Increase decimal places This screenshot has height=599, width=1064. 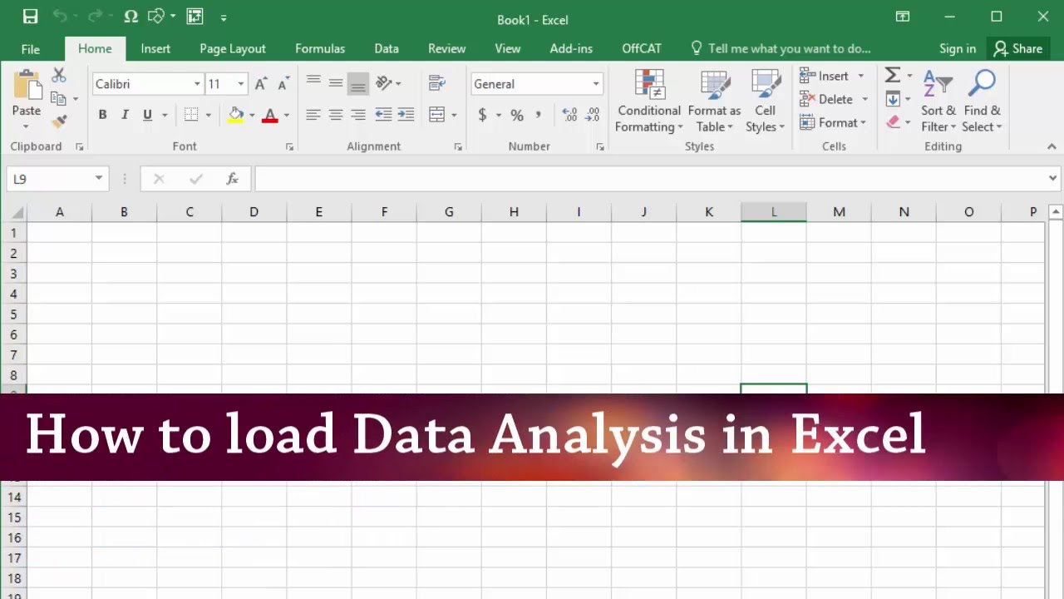pyautogui.click(x=569, y=115)
